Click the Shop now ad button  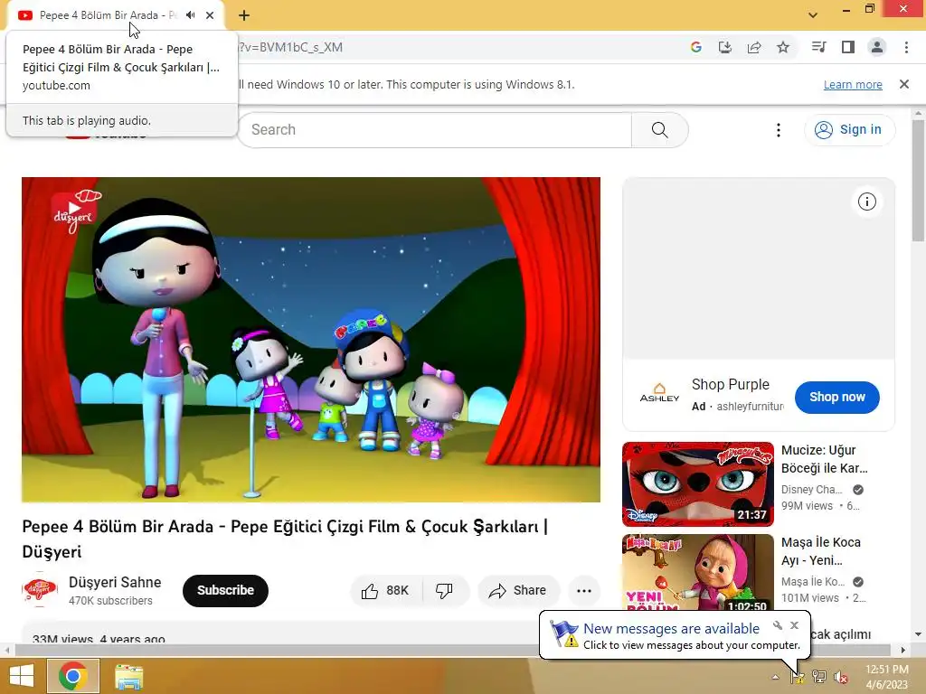pos(836,398)
